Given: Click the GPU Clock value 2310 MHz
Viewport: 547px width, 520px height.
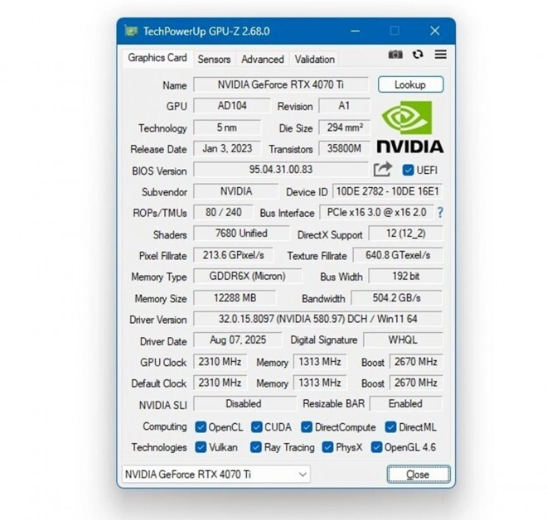Looking at the screenshot, I should [x=220, y=362].
